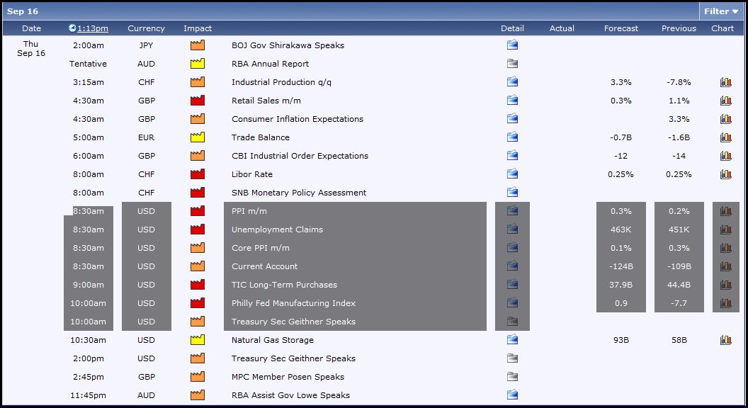Select the RBA Assist Gov Lowe Speaks event
This screenshot has height=408, width=748.
[290, 395]
